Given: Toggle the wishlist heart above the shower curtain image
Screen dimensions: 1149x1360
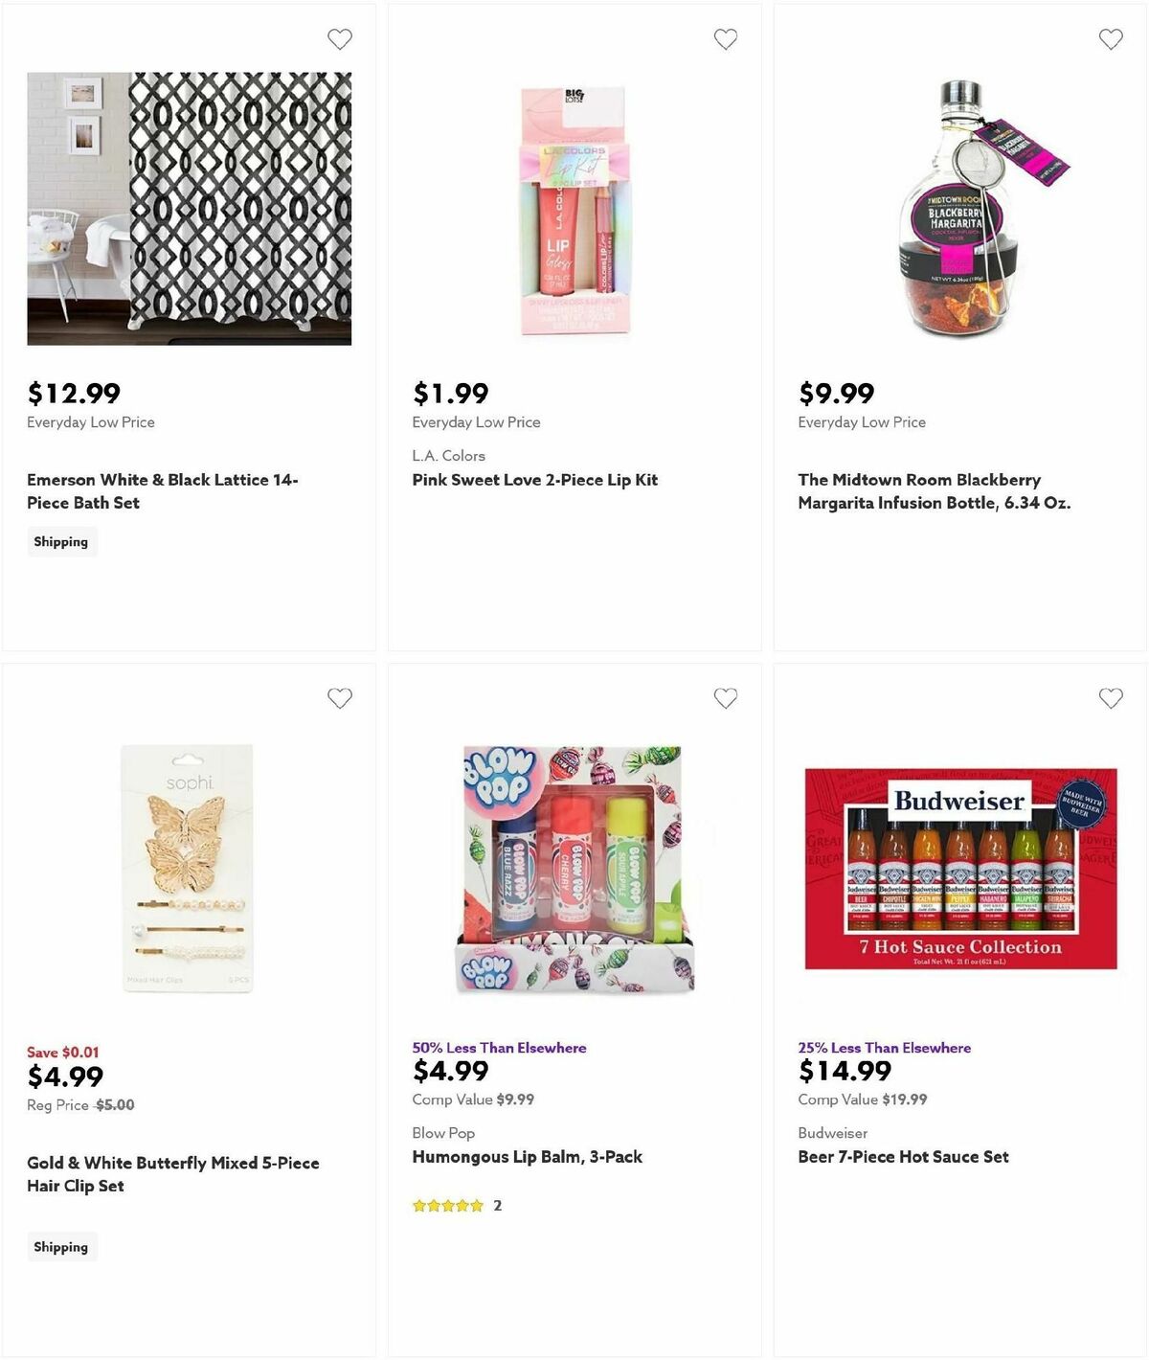Looking at the screenshot, I should point(339,39).
